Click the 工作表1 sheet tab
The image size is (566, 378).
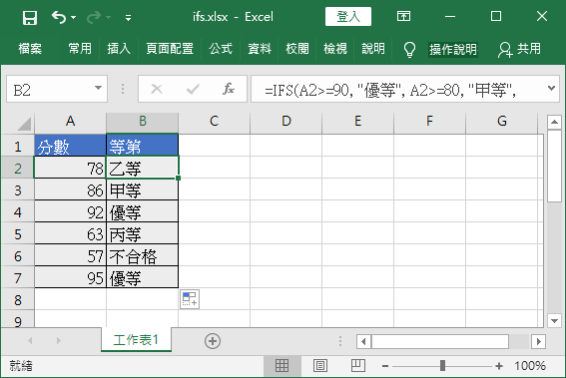[136, 340]
